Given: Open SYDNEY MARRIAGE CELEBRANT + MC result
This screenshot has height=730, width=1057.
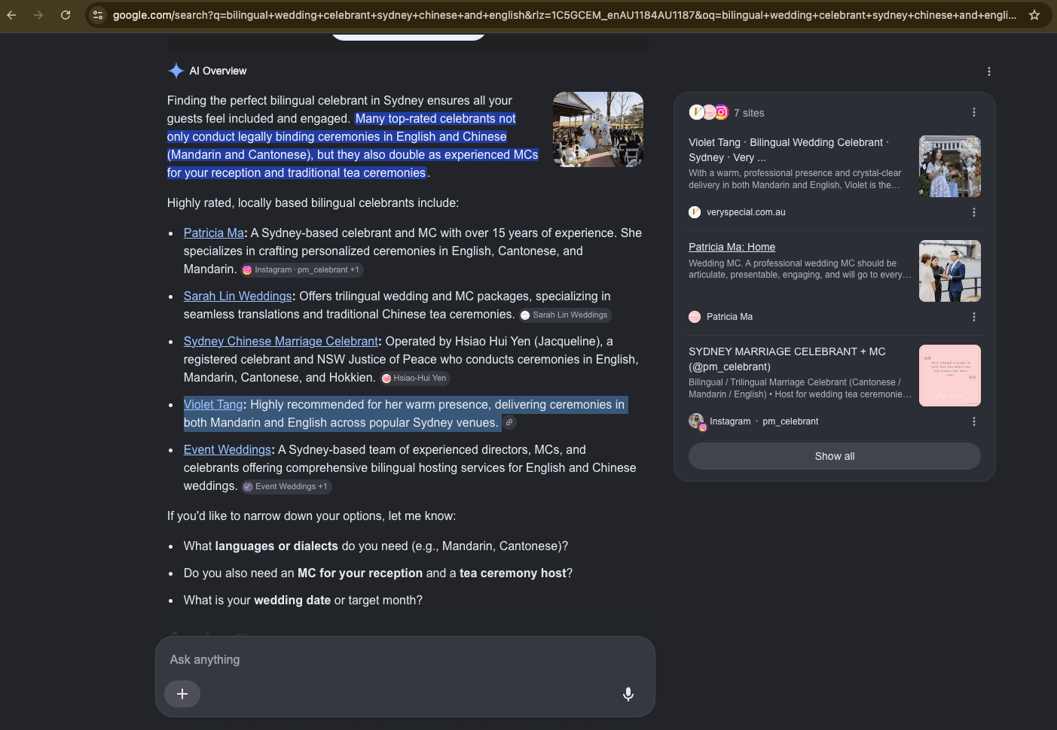Looking at the screenshot, I should click(787, 359).
